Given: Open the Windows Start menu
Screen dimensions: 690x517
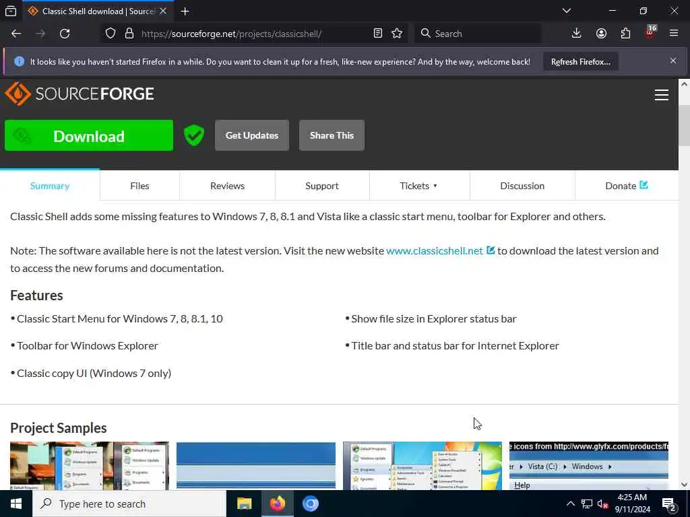Looking at the screenshot, I should pos(16,504).
